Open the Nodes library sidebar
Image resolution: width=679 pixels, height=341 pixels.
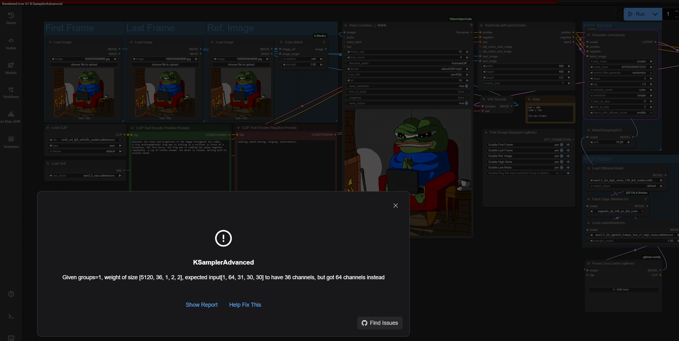[x=11, y=44]
